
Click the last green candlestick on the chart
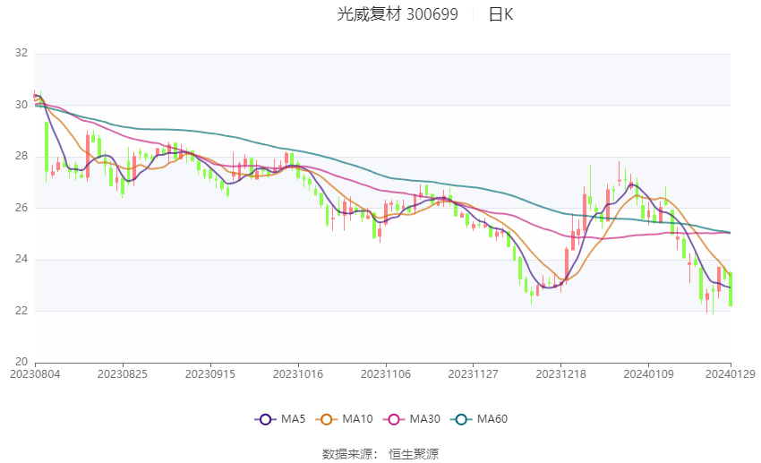[x=731, y=289]
